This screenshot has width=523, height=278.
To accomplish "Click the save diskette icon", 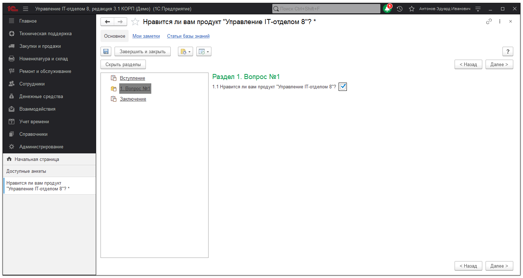I will tap(106, 52).
